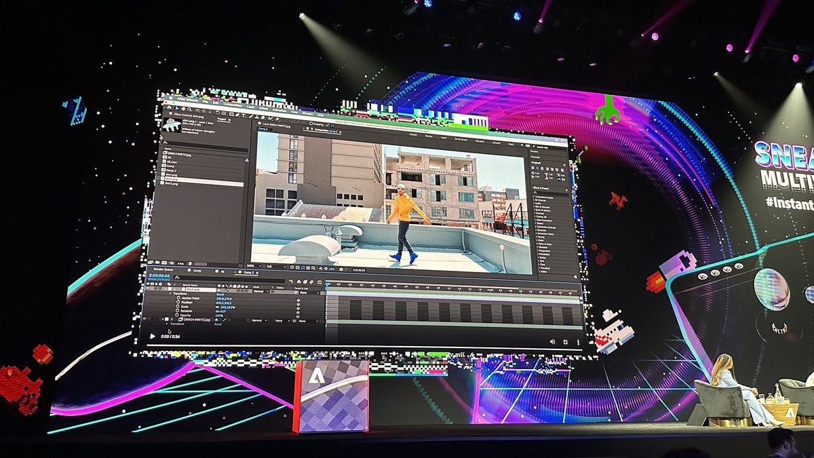Open jpg layer Normal blend mode dropdown

pyautogui.click(x=259, y=320)
